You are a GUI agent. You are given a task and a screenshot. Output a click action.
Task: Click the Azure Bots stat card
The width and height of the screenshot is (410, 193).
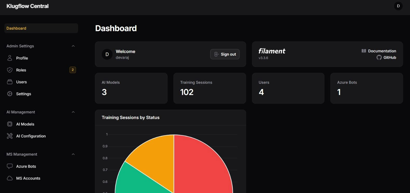click(367, 88)
